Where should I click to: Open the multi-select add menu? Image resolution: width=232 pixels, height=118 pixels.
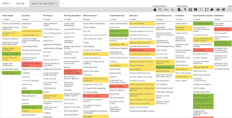[x=167, y=10]
